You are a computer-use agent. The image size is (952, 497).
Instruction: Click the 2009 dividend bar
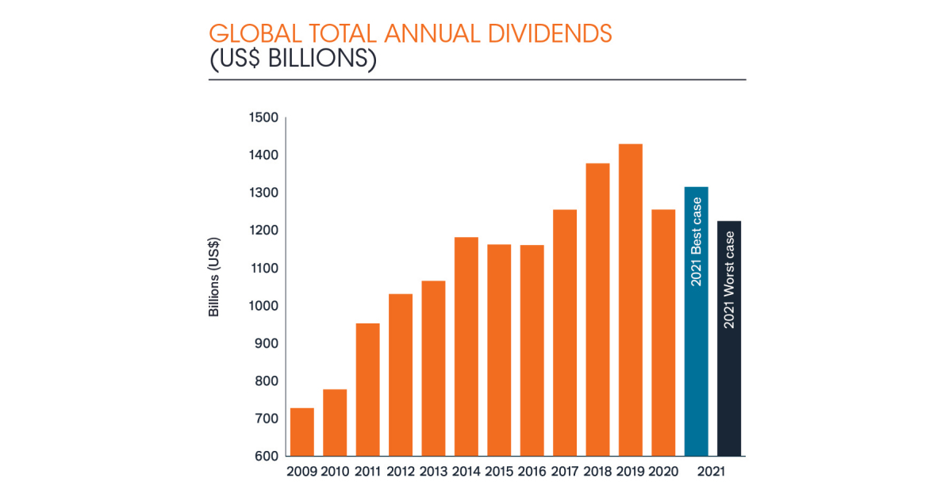tap(301, 432)
